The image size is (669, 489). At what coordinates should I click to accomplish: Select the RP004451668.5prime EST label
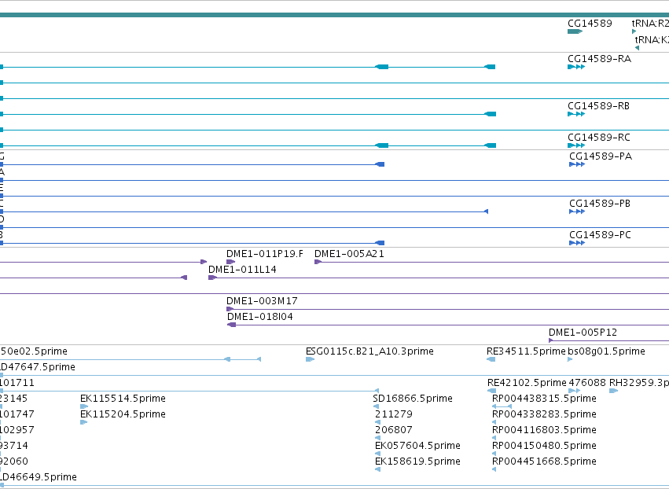click(544, 461)
